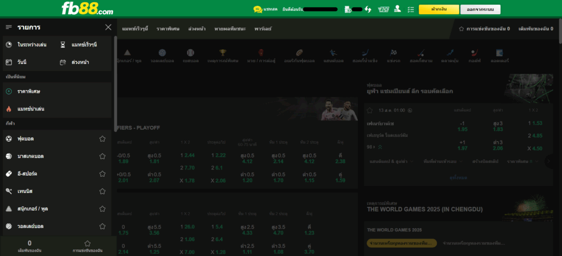Switch to ล่วงหน้า top tab
This screenshot has height=256, width=562.
pos(197,28)
